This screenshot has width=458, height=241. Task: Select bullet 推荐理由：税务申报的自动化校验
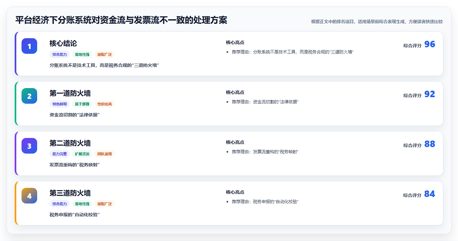[265, 202]
